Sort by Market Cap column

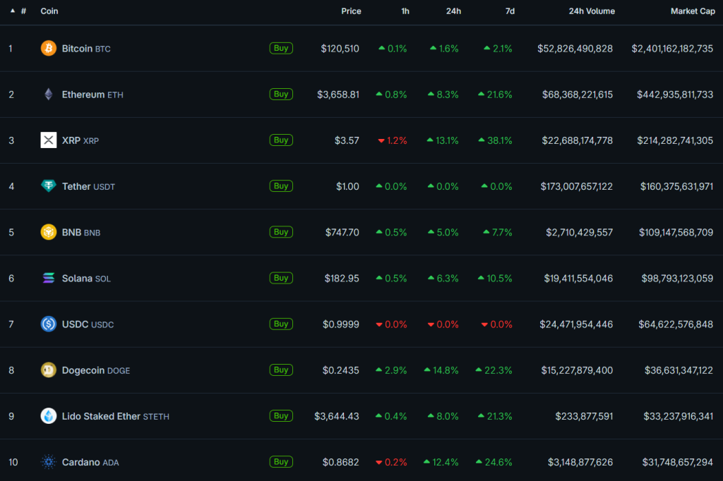[693, 11]
